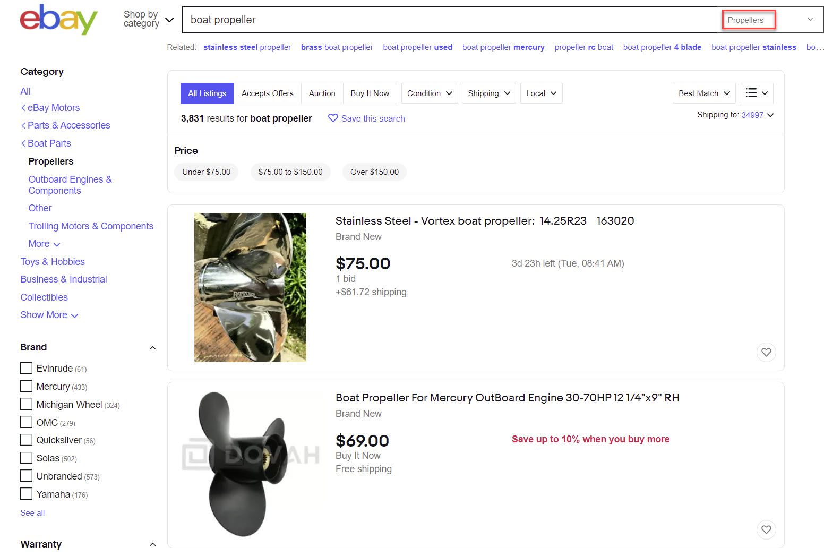This screenshot has height=556, width=824.
Task: Click the eBay logo
Action: pyautogui.click(x=58, y=20)
